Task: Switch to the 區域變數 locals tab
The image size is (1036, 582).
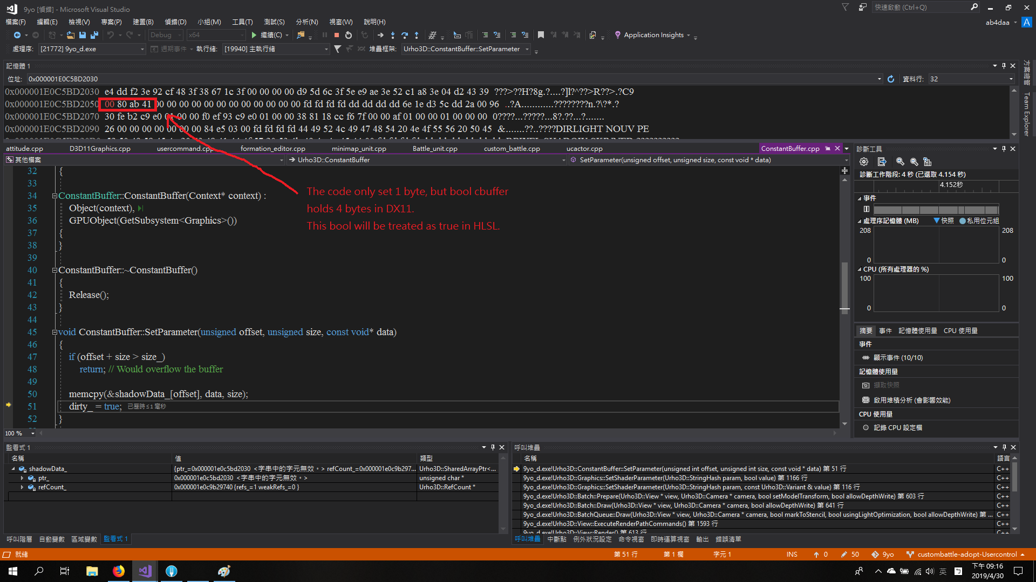Action: click(x=84, y=539)
